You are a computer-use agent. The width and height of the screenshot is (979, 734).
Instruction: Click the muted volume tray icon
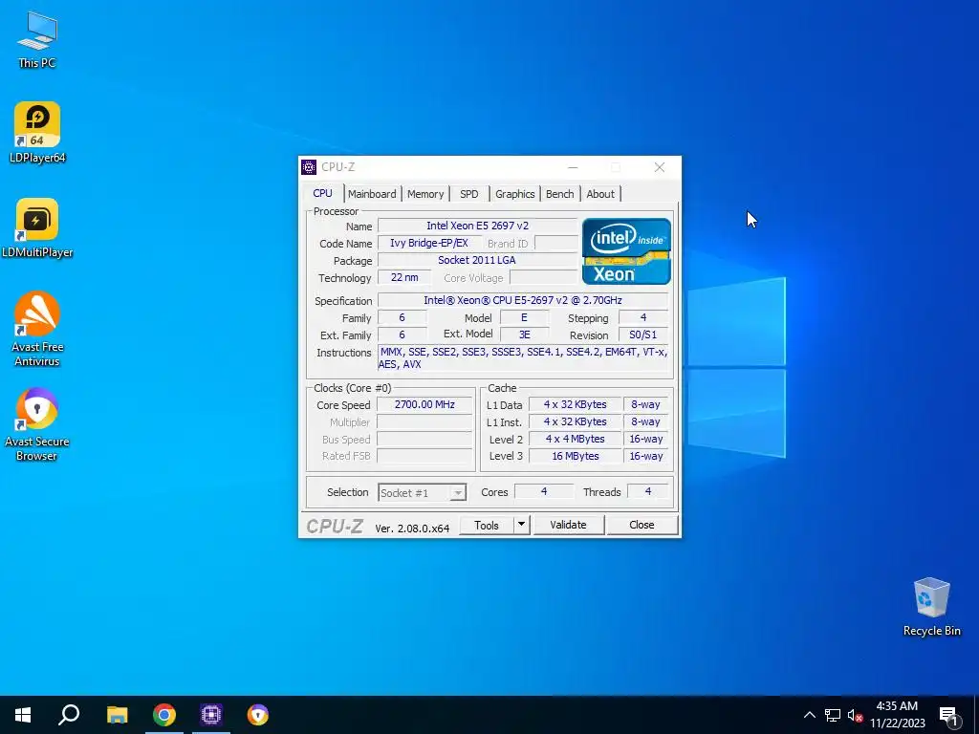pos(854,715)
